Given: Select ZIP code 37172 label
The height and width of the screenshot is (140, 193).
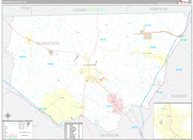Looking at the screenshot, I should tap(103, 40).
